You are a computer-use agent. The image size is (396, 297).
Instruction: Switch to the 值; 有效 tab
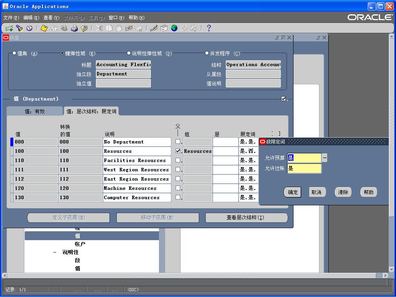click(x=34, y=111)
